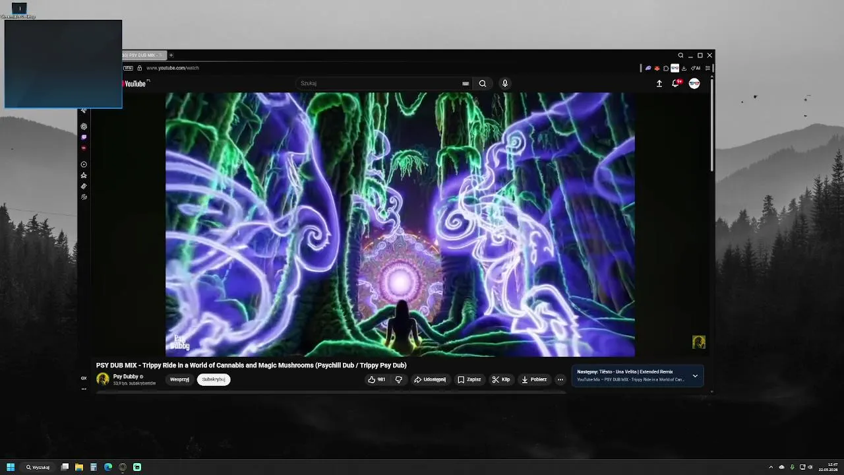
Task: Click the video title text
Action: (x=251, y=365)
